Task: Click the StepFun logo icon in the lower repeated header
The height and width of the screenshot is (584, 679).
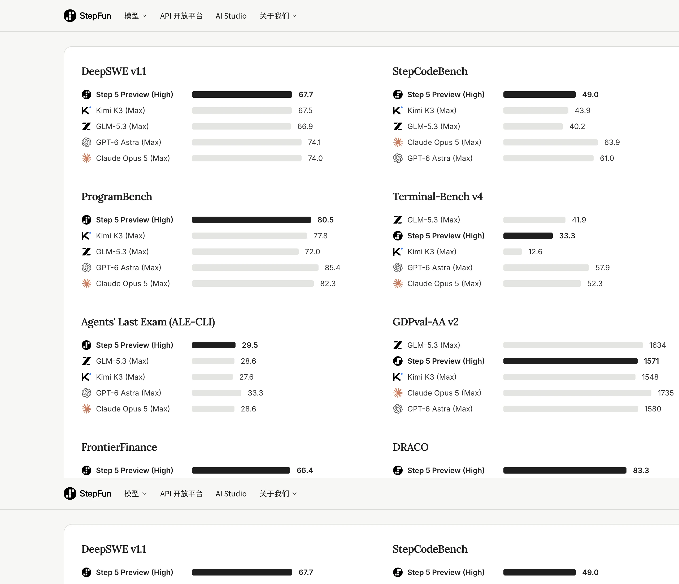Action: tap(70, 493)
